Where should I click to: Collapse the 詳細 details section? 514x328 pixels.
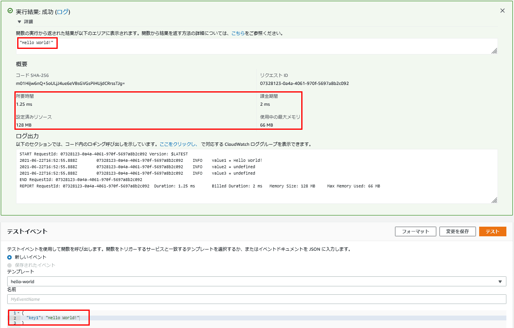pyautogui.click(x=19, y=22)
